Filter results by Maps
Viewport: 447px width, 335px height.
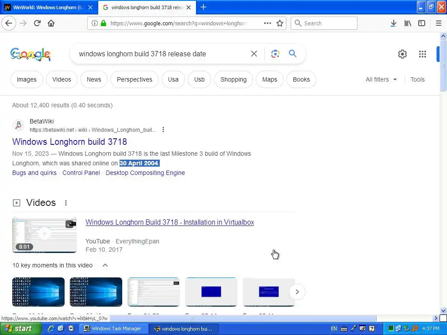pyautogui.click(x=269, y=79)
